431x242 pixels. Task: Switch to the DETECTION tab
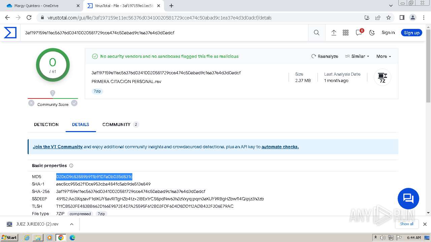46,124
